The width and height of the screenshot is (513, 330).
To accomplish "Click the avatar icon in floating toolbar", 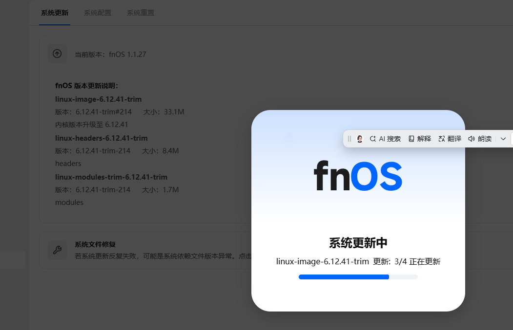I will point(360,139).
